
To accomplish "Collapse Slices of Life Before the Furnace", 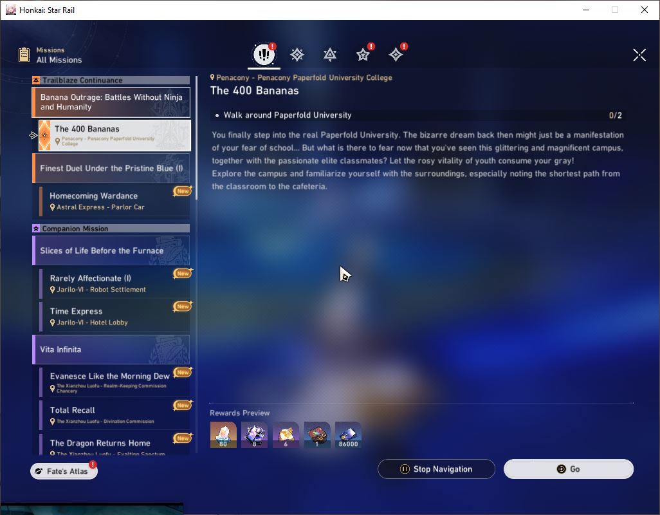I will (x=111, y=250).
